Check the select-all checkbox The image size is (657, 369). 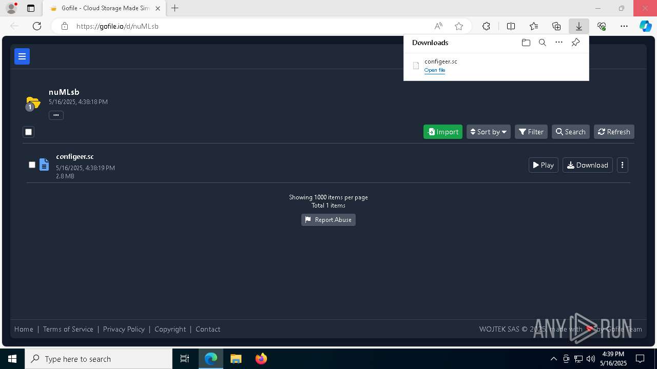click(x=29, y=132)
